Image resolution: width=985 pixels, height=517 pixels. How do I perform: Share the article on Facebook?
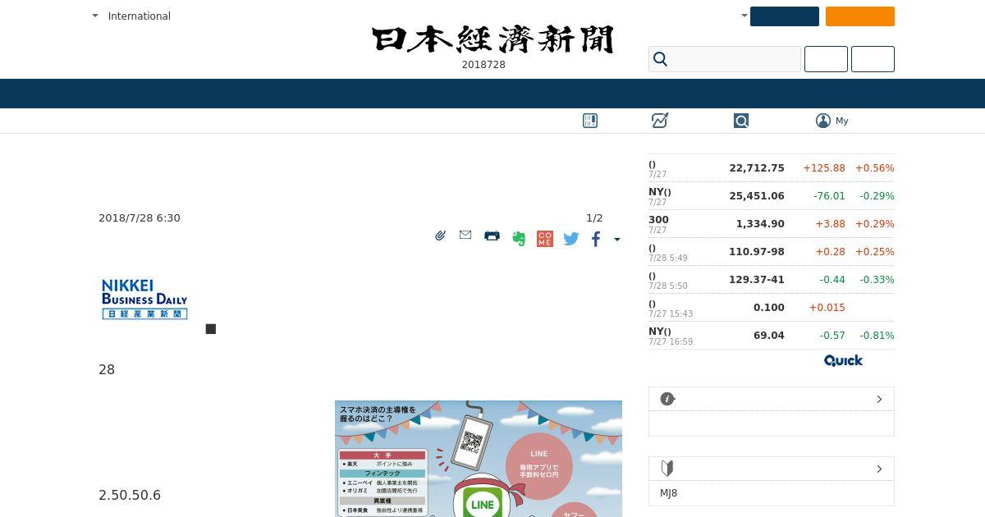(596, 239)
